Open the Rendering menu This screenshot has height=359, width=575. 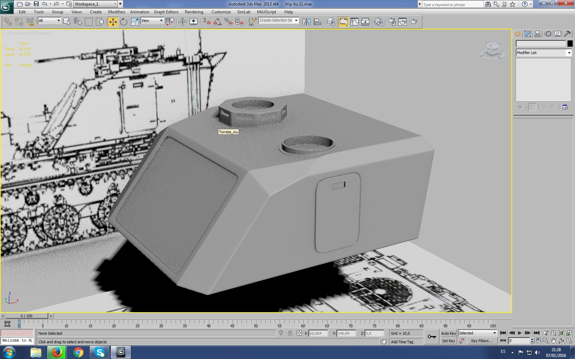pyautogui.click(x=194, y=12)
